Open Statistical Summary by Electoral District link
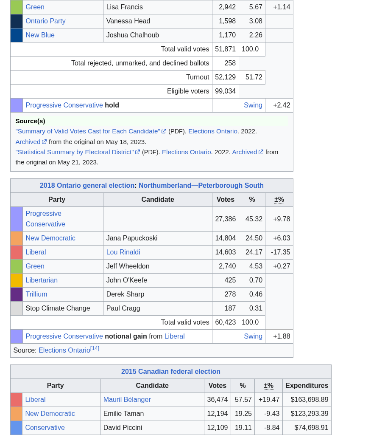This screenshot has height=435, width=371. pos(75,152)
